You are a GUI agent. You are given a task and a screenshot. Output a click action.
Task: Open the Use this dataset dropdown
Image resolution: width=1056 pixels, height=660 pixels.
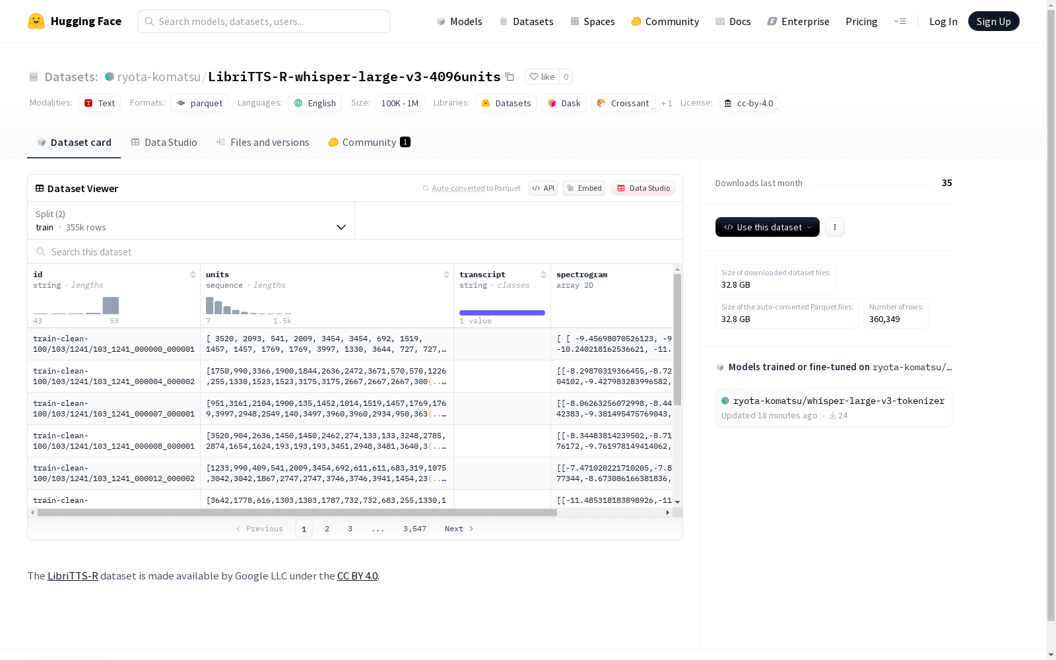[768, 227]
